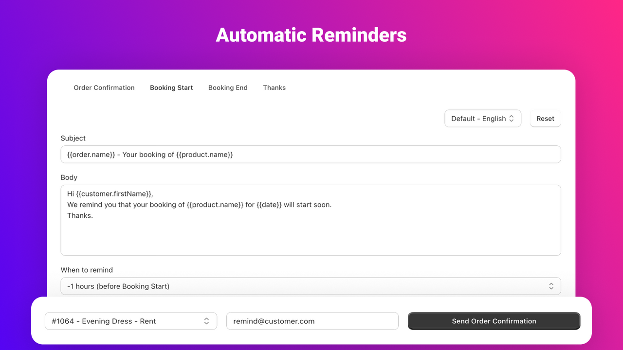
Task: Click inside the Body text area
Action: pyautogui.click(x=311, y=220)
